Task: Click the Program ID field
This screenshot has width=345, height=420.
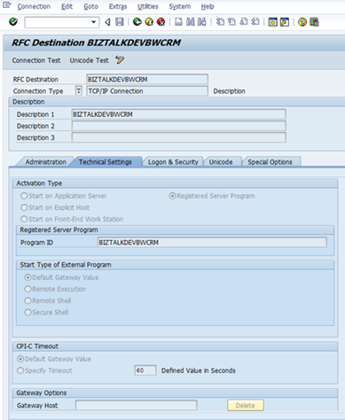Action: [x=212, y=243]
